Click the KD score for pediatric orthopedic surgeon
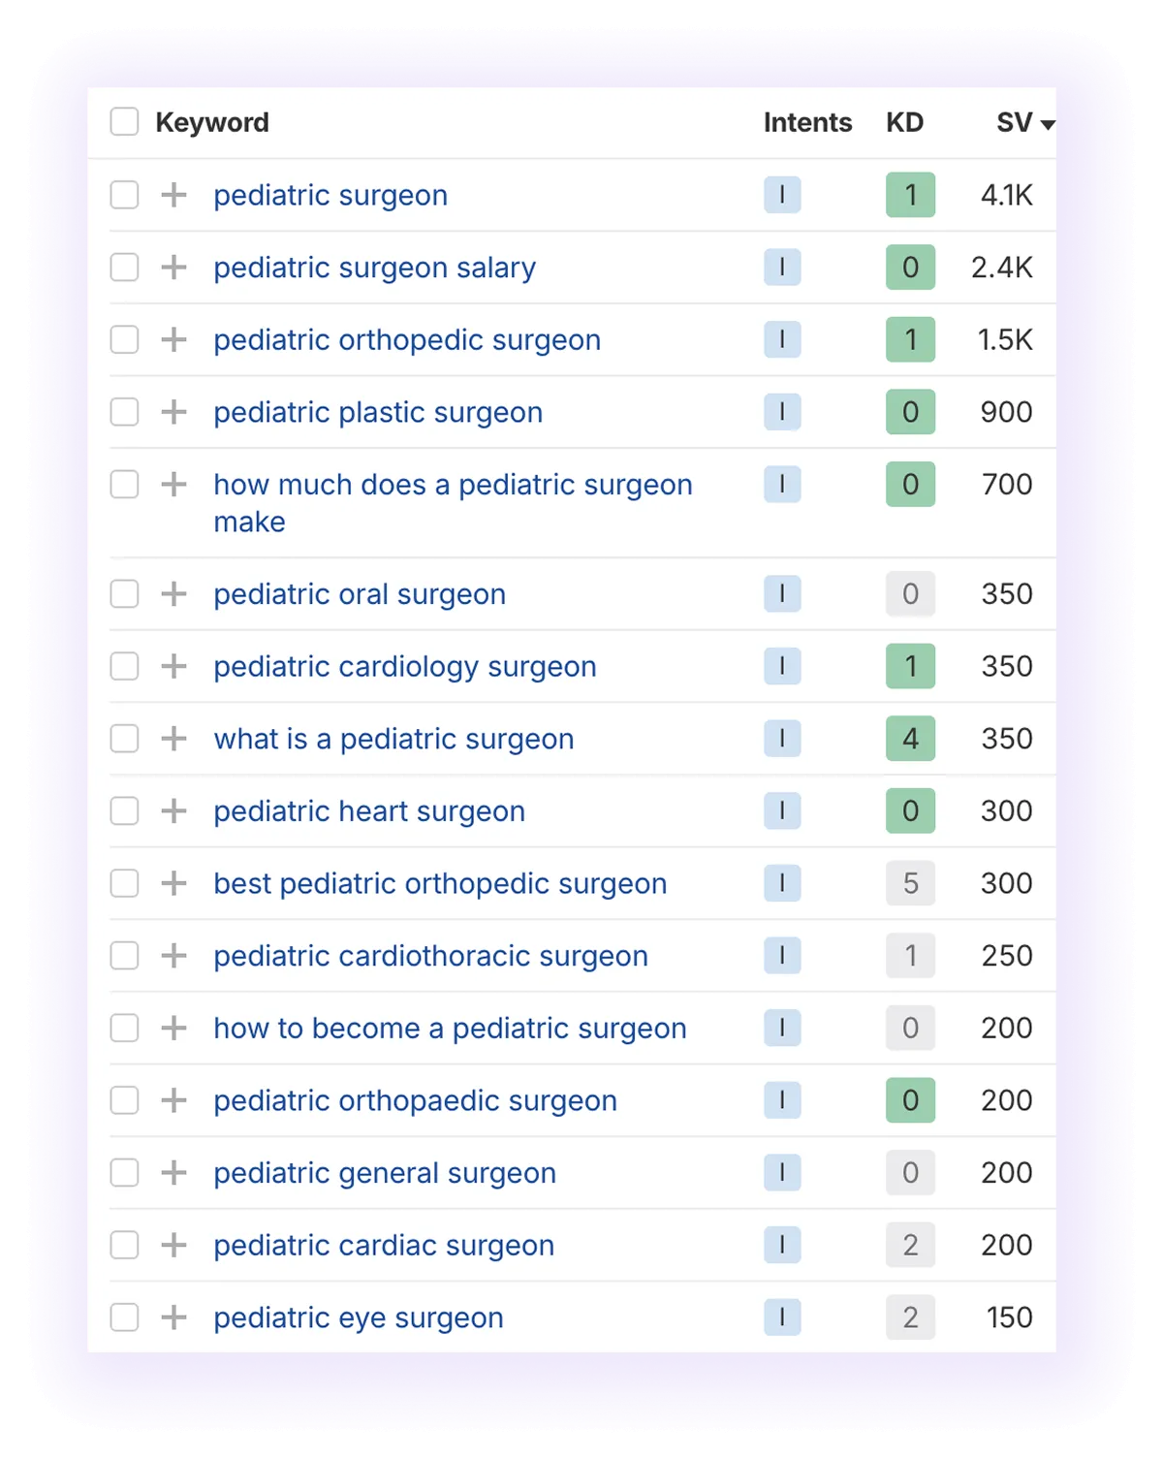 click(910, 339)
